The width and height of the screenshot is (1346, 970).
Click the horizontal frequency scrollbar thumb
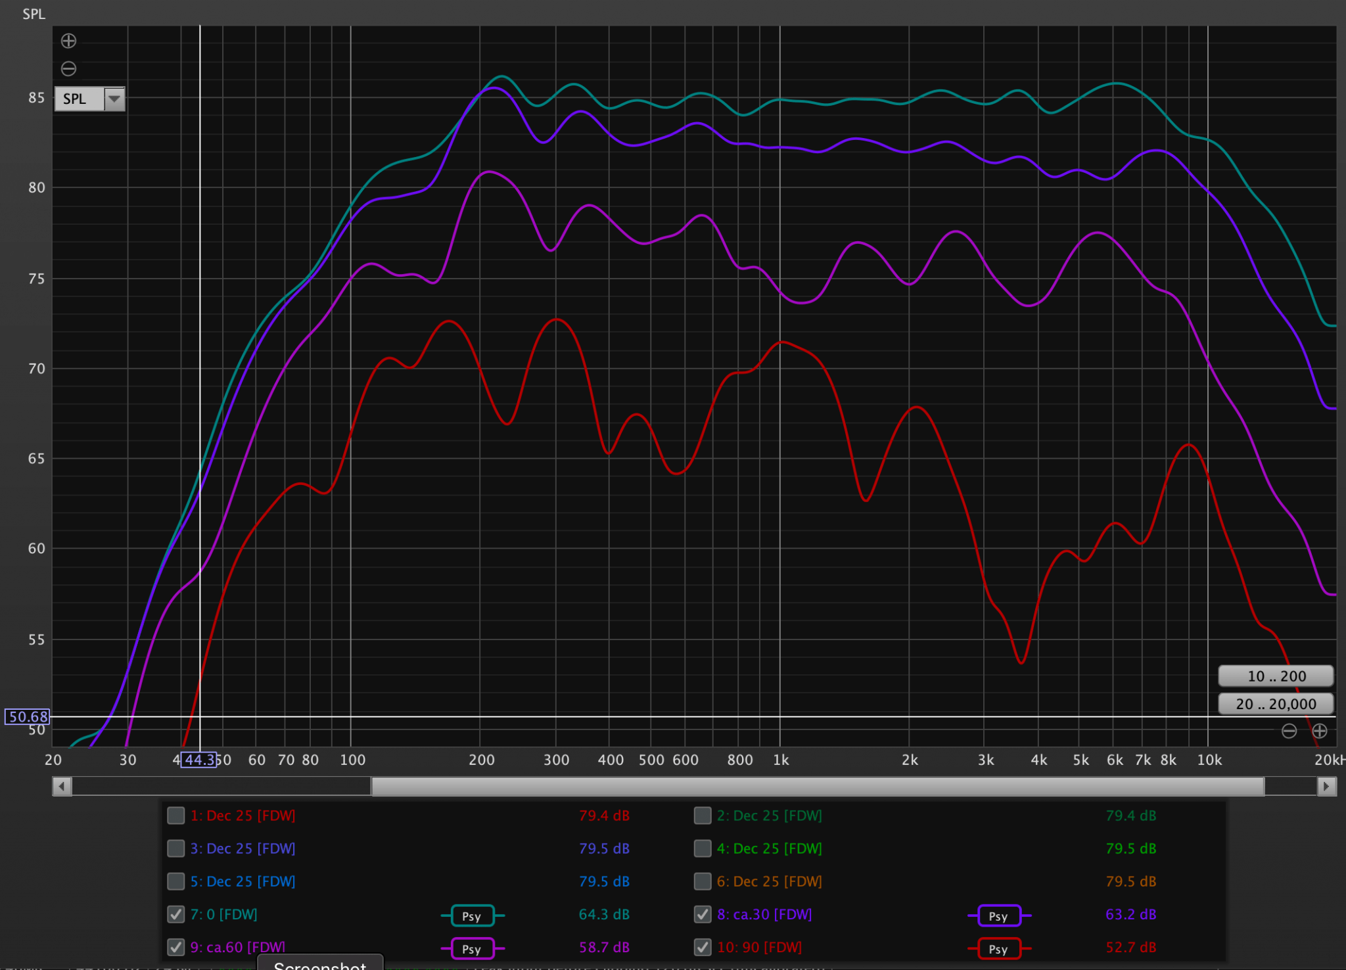pos(818,786)
